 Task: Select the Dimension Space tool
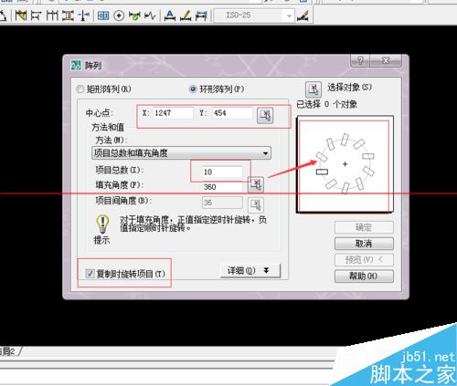(x=68, y=16)
